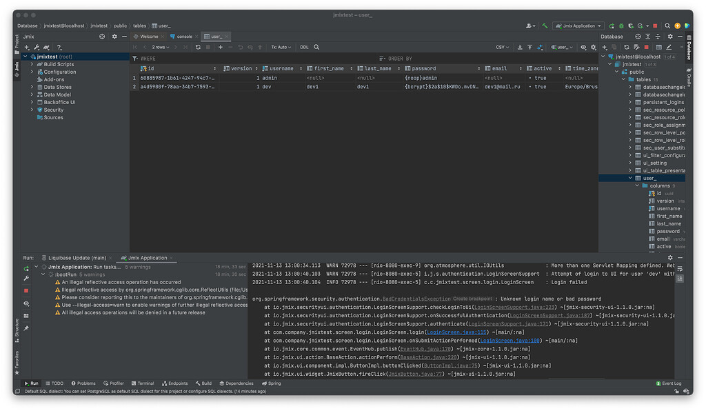The width and height of the screenshot is (706, 411).
Task: Add a new row with the plus icon
Action: point(220,47)
